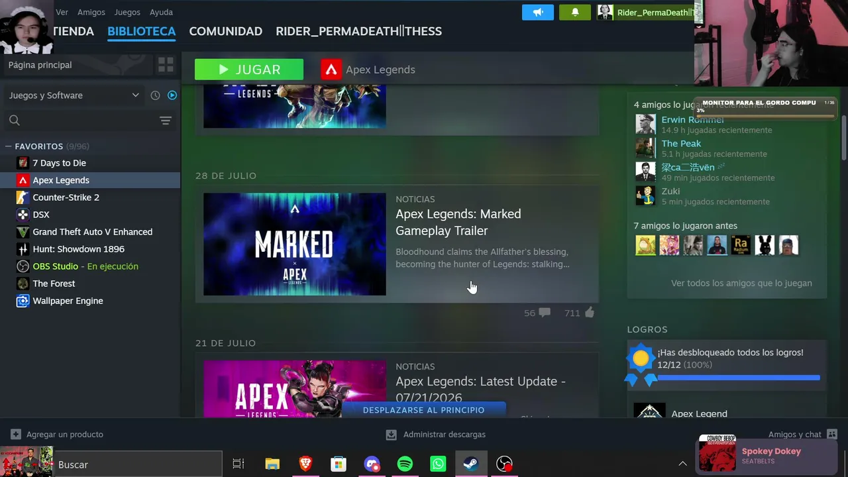Open Apex Legends: Marked Gameplay Trailer headline
The image size is (848, 477).
458,222
